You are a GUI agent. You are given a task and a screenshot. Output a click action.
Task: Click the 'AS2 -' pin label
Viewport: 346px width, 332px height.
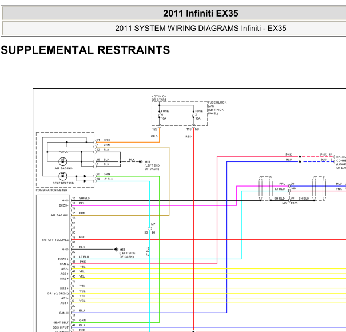[x=65, y=269]
